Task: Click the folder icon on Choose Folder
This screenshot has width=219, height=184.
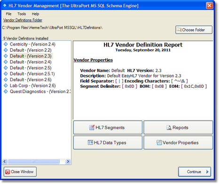Action: tap(179, 30)
